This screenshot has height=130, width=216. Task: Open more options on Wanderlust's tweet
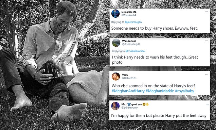[206, 41]
